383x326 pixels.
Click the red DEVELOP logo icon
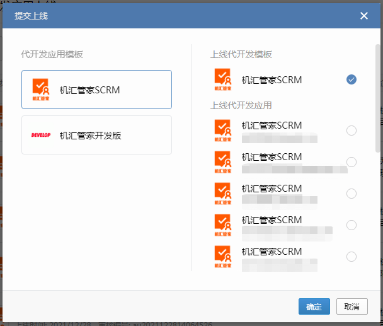(41, 135)
